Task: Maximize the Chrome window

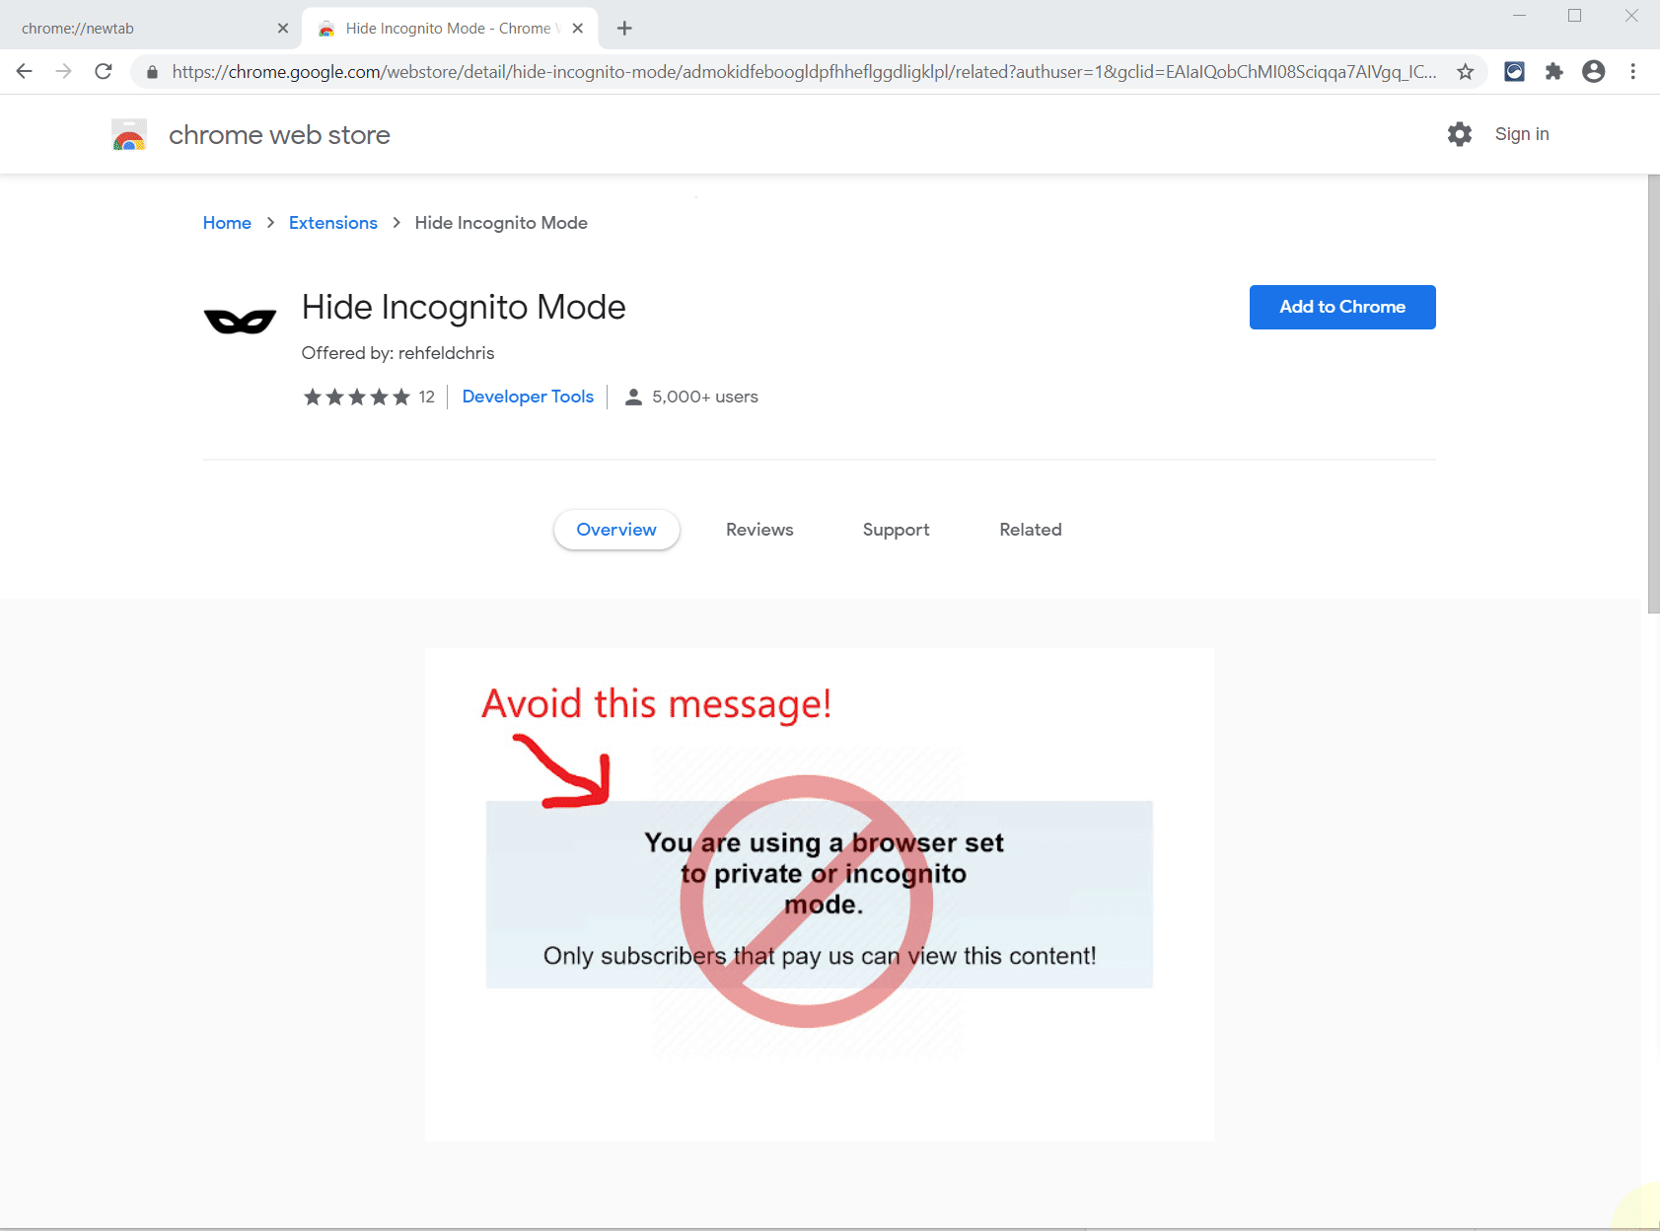Action: click(x=1575, y=15)
